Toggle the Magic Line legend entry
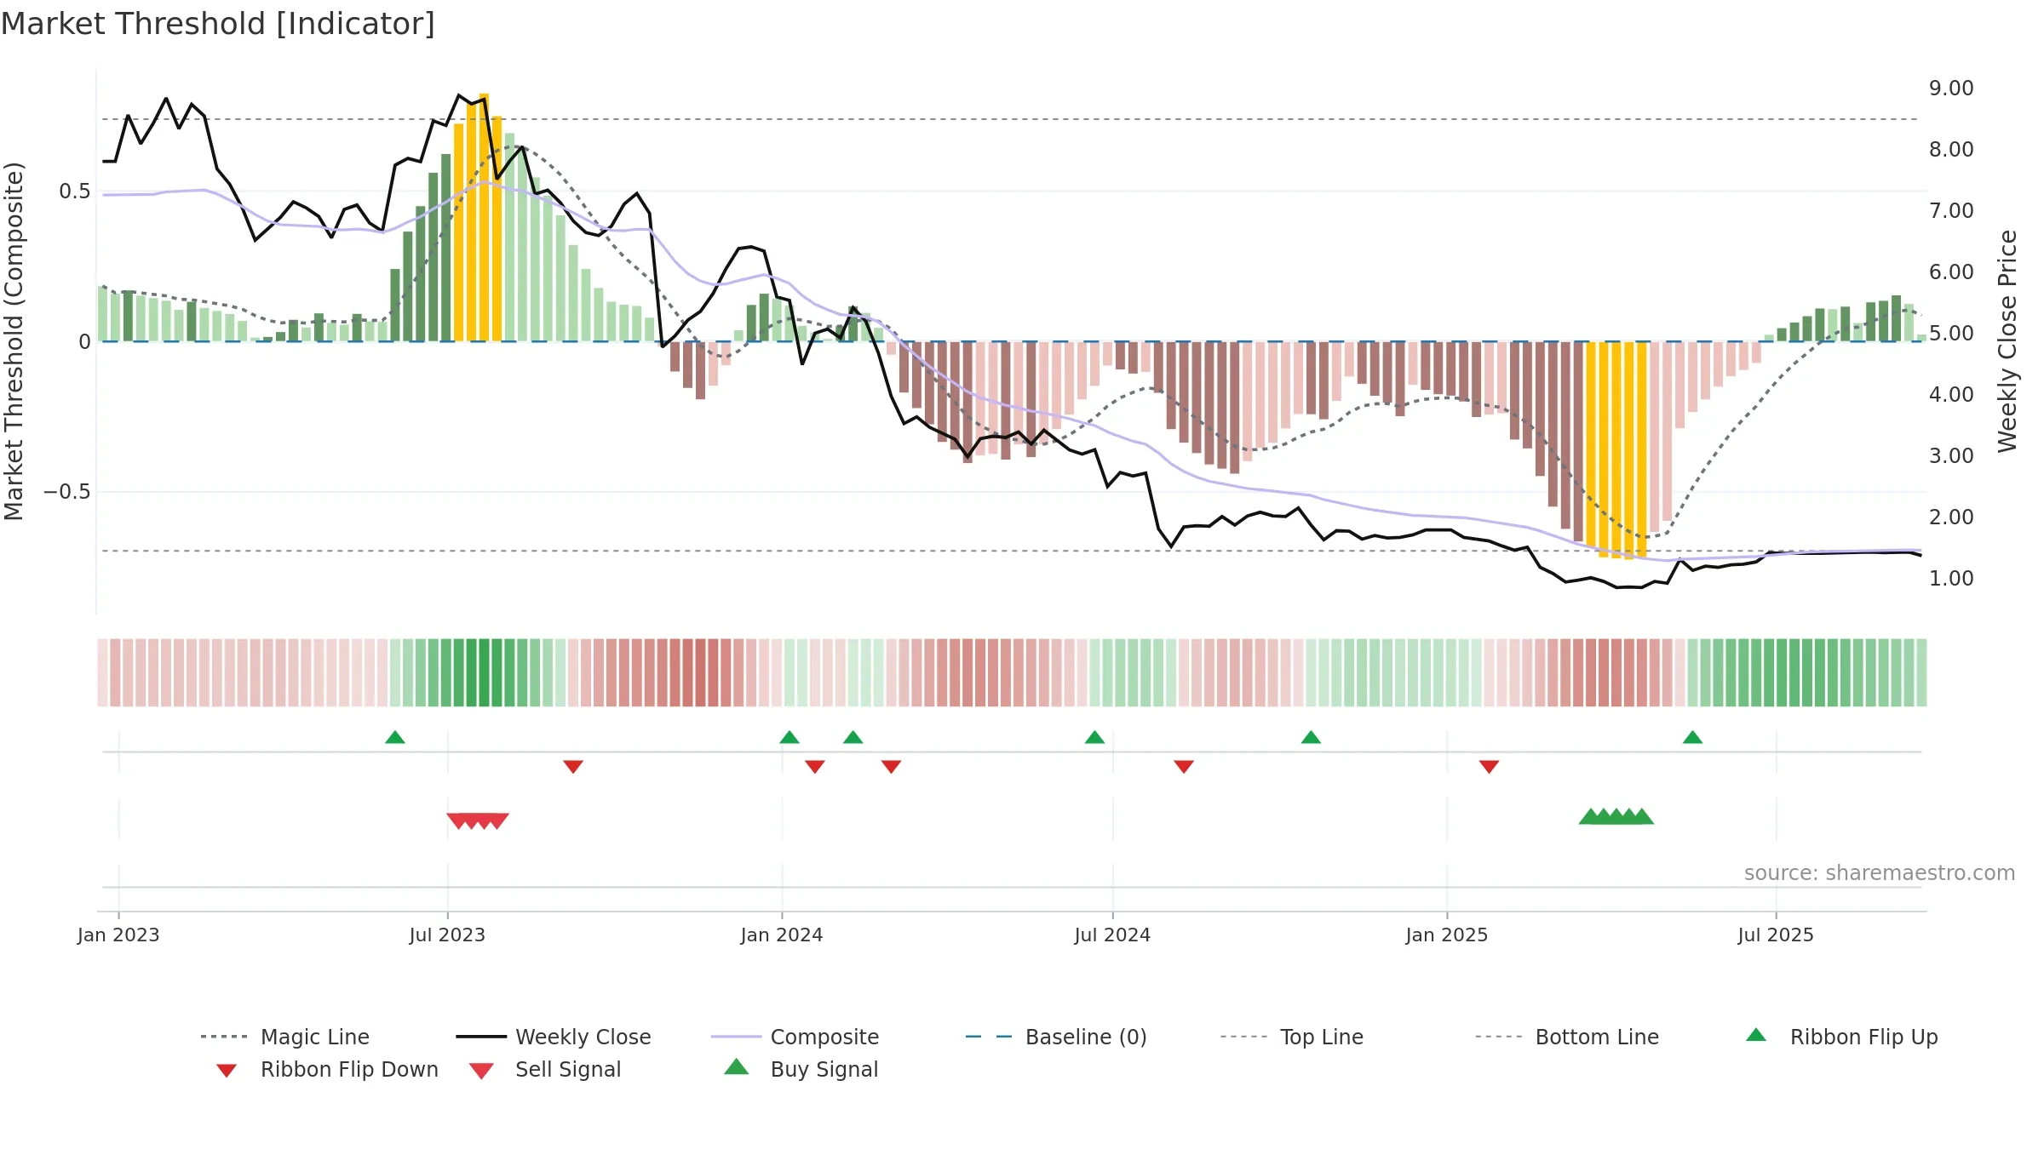 (285, 1037)
